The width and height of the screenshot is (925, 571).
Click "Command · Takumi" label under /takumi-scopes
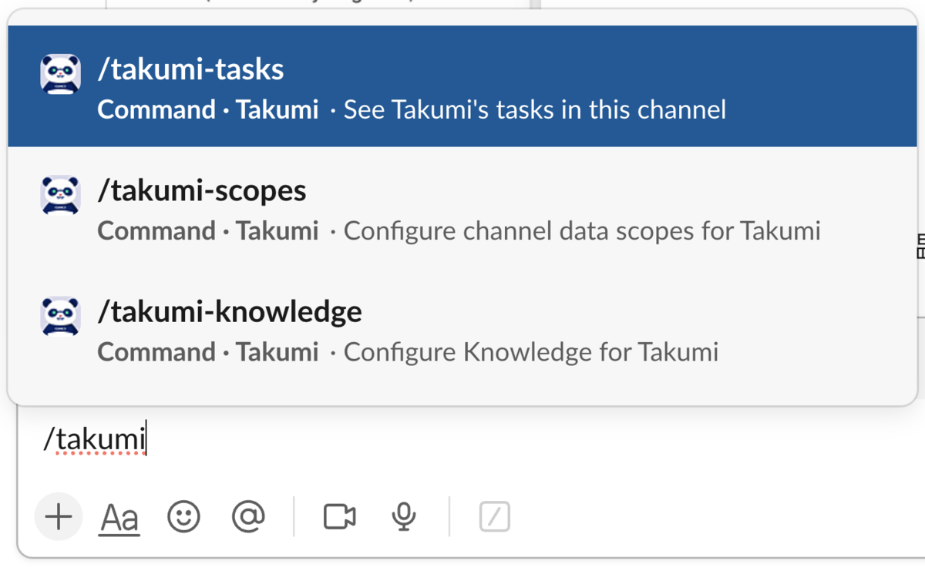208,230
